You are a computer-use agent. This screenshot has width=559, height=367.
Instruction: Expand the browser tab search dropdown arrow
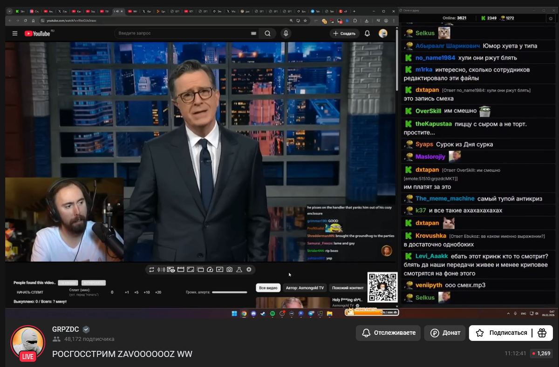click(9, 11)
